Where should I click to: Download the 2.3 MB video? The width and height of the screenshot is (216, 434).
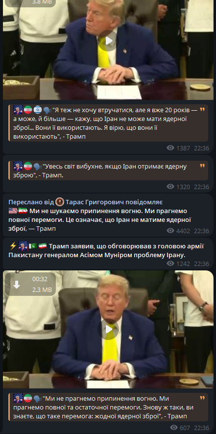[17, 284]
